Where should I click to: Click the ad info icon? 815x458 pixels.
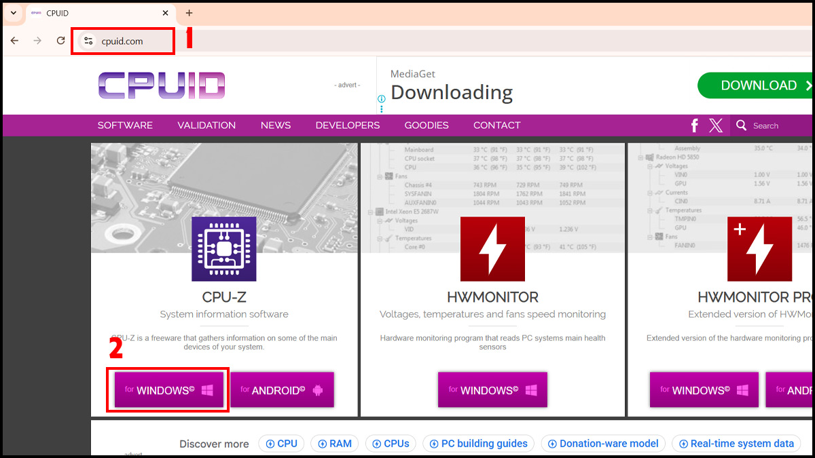[x=382, y=99]
